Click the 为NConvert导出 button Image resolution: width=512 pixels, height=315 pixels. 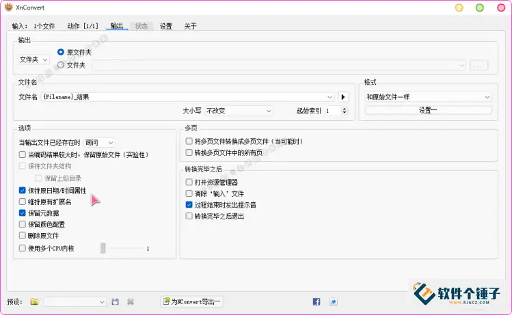coord(192,301)
